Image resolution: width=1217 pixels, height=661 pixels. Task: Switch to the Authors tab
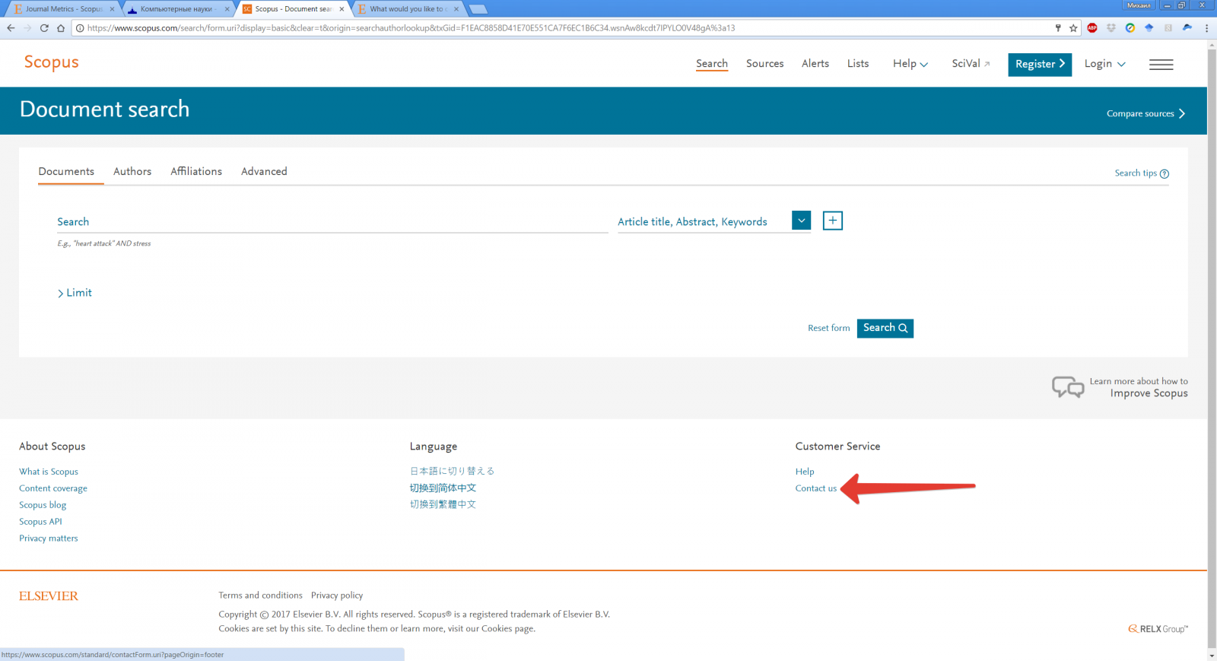point(132,172)
